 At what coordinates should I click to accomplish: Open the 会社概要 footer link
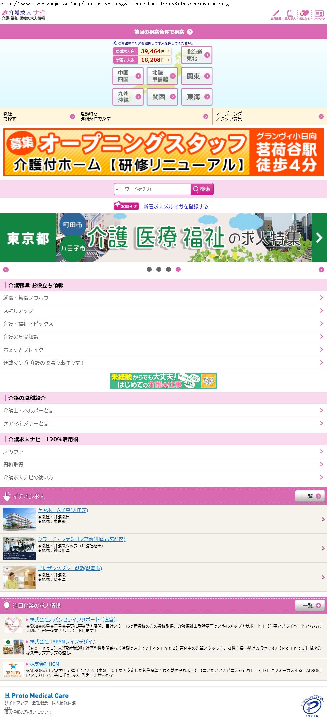point(40,703)
